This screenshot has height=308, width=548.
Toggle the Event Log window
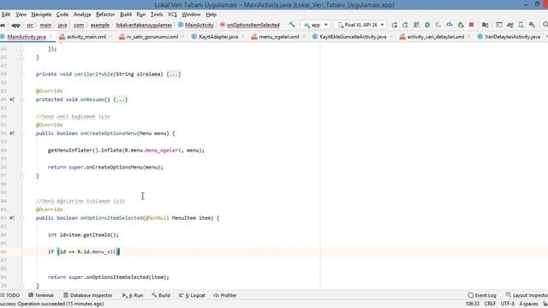pyautogui.click(x=482, y=295)
